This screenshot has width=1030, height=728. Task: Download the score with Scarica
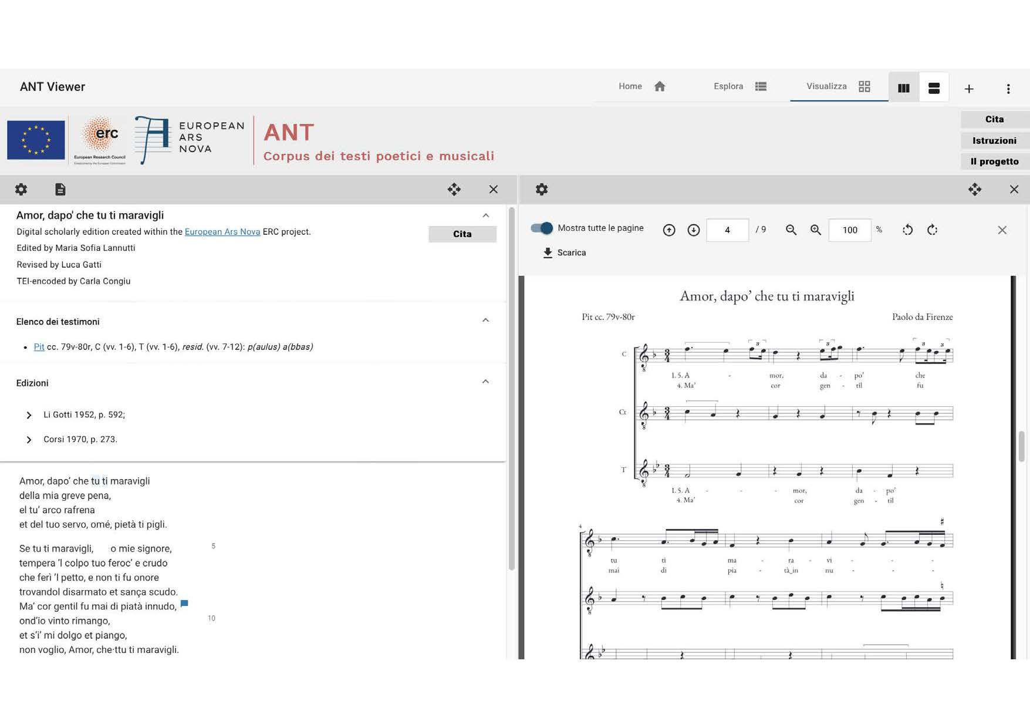click(564, 252)
